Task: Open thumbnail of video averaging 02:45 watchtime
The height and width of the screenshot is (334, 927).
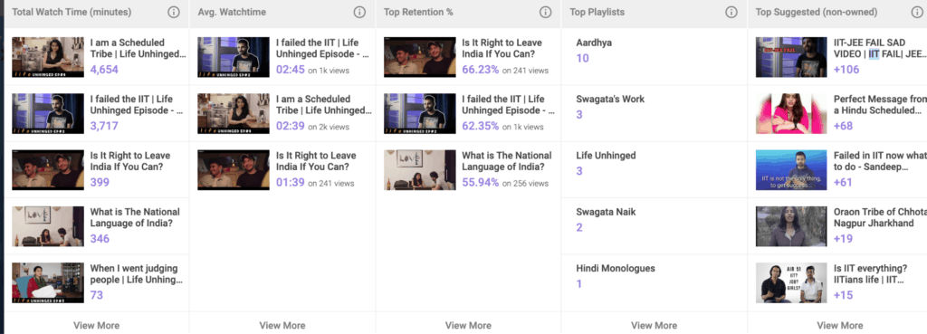Action: (x=234, y=57)
